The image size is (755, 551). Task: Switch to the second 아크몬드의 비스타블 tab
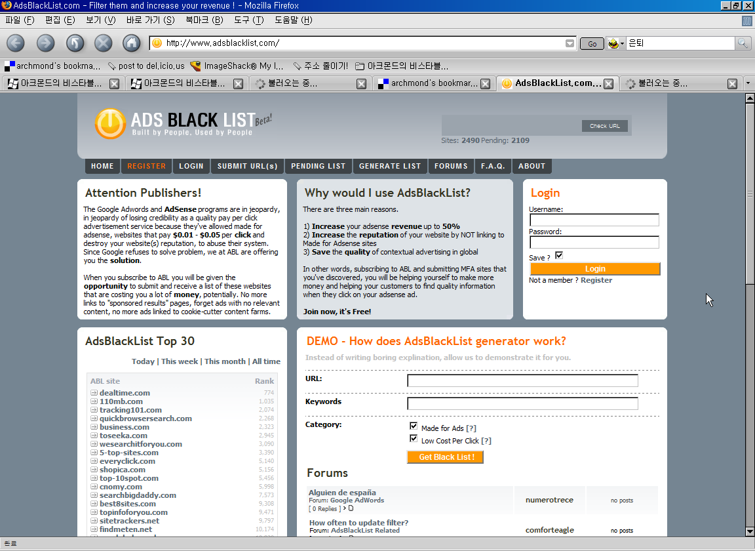pyautogui.click(x=185, y=83)
